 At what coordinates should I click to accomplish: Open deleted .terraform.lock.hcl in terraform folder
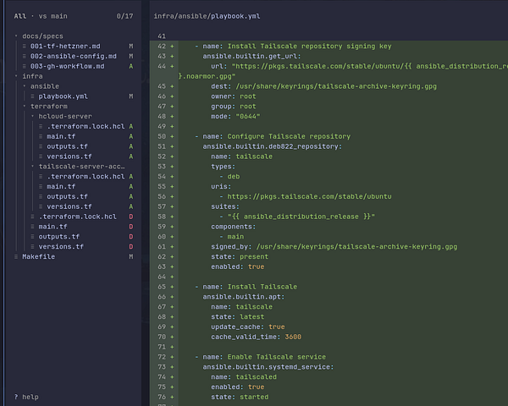77,217
